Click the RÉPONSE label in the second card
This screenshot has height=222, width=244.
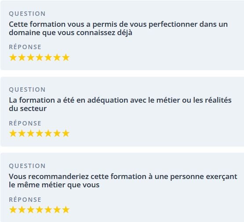pos(25,123)
